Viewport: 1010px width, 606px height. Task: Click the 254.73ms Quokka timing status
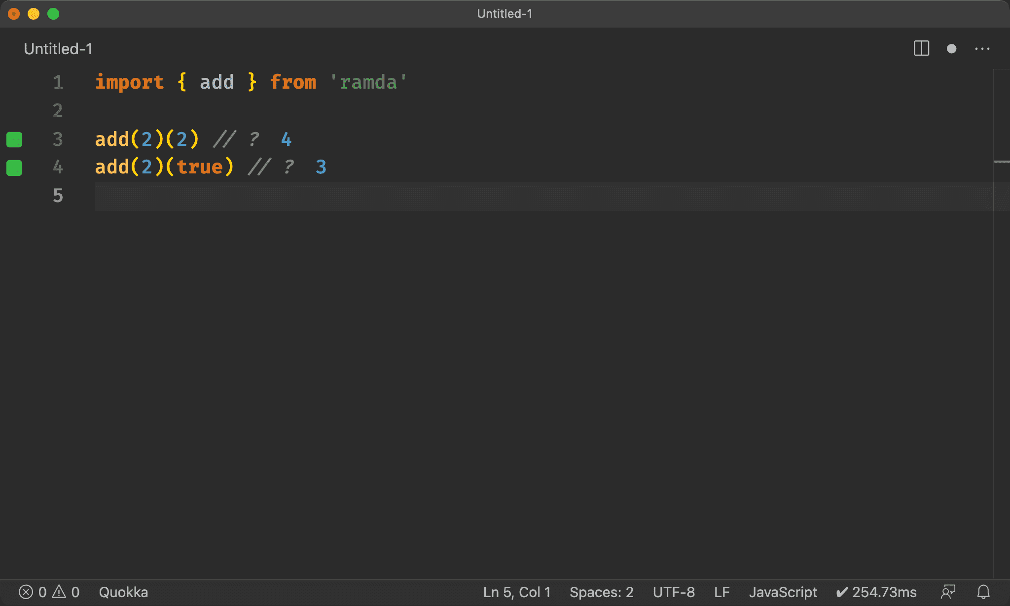[876, 592]
